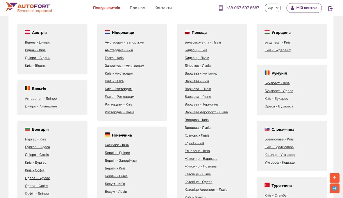Viewport: 343px width, 198px height.
Task: Click the AutoFort logo
Action: [x=29, y=8]
